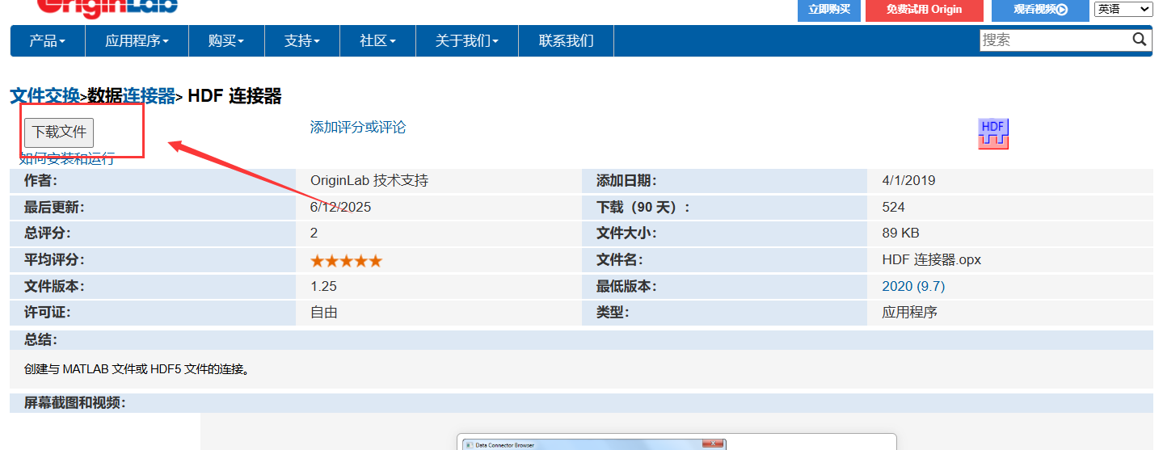Select the author value OriginLab 技术支持

tap(369, 181)
